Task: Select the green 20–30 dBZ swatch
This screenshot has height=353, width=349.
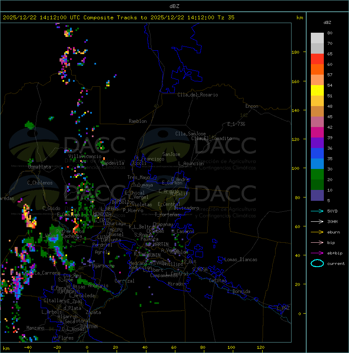Action: [317, 174]
